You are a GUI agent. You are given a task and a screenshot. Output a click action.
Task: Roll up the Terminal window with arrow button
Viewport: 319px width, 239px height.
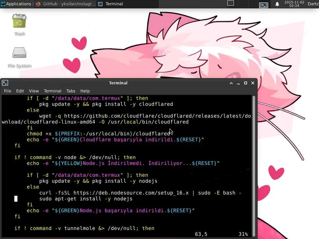(x=231, y=83)
